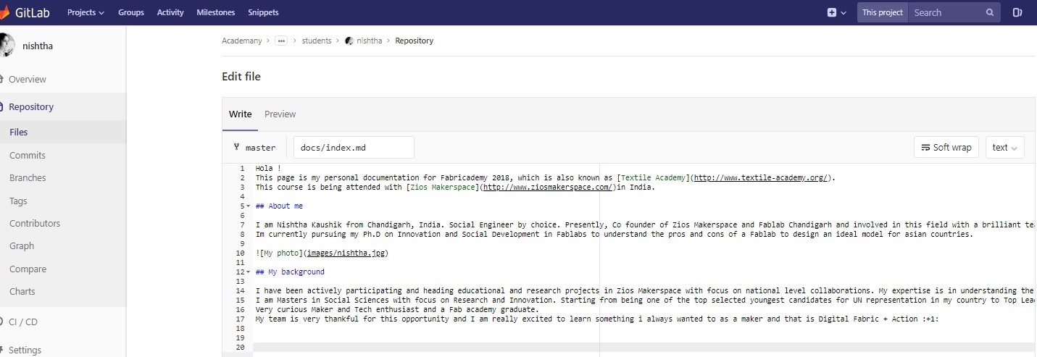Click the master branch label
This screenshot has width=1037, height=357.
coord(261,147)
